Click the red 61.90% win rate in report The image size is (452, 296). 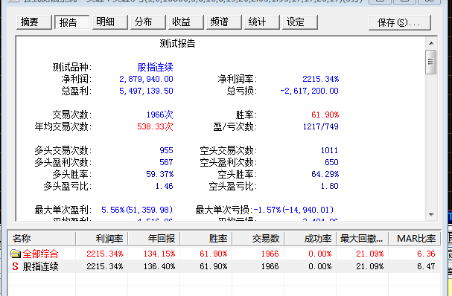[x=325, y=115]
